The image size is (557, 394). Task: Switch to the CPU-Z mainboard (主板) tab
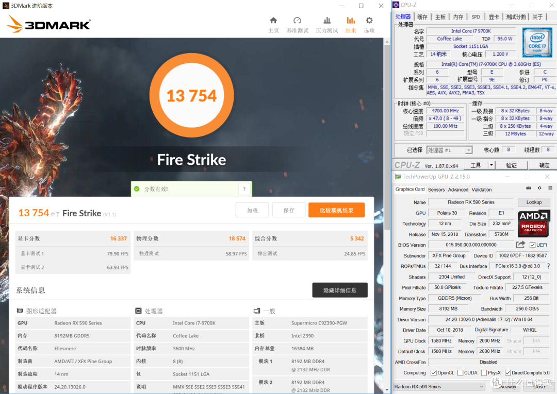(x=440, y=16)
